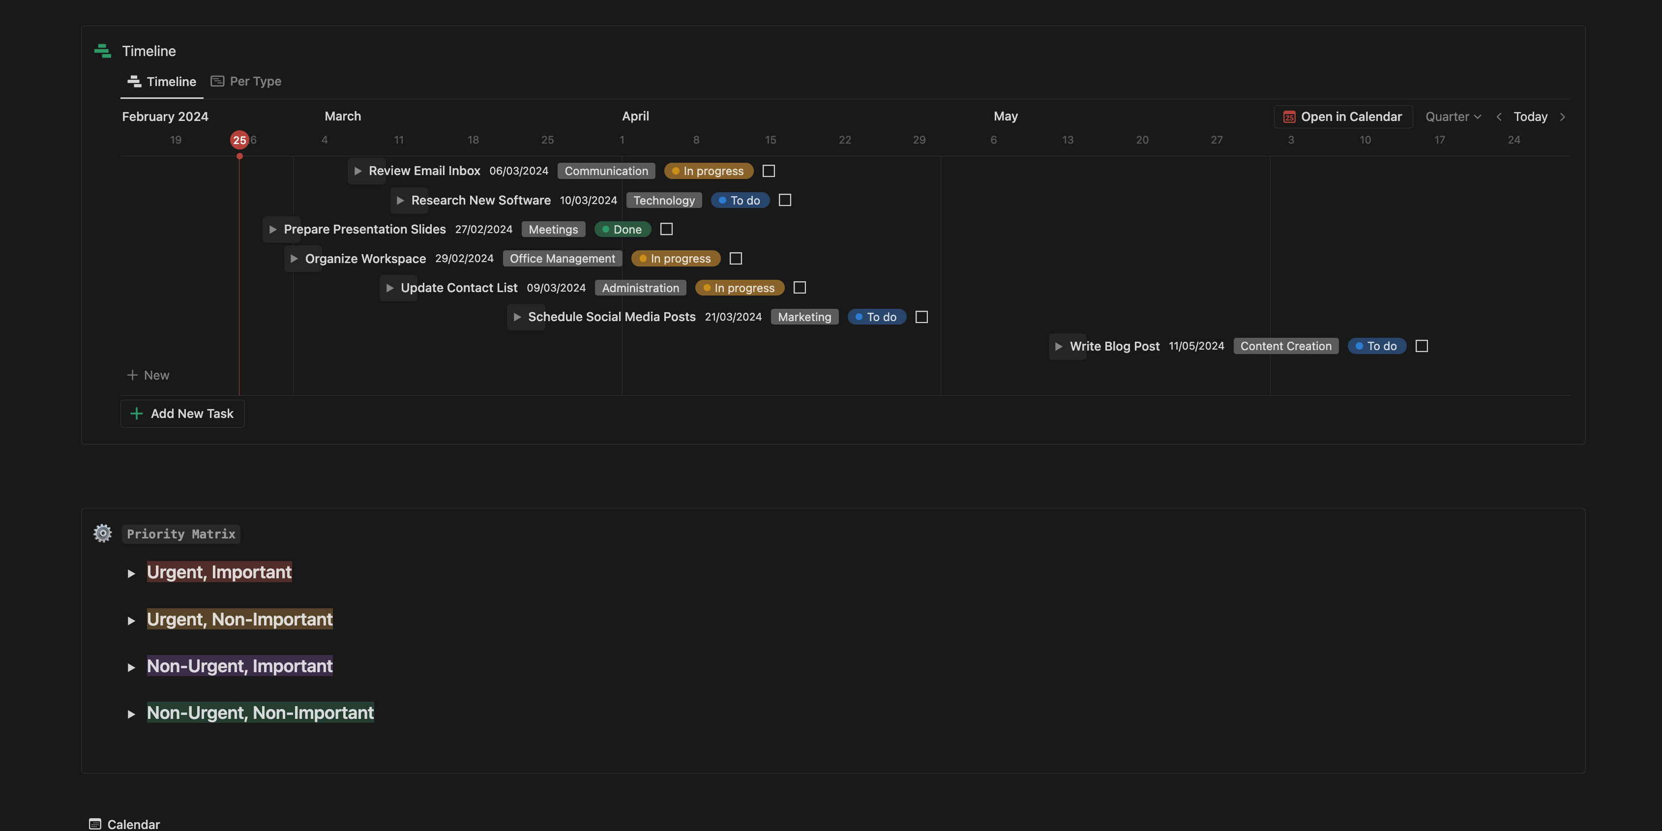Expand Non-Urgent, Non-Important section
Viewport: 1662px width, 831px height.
(x=132, y=714)
